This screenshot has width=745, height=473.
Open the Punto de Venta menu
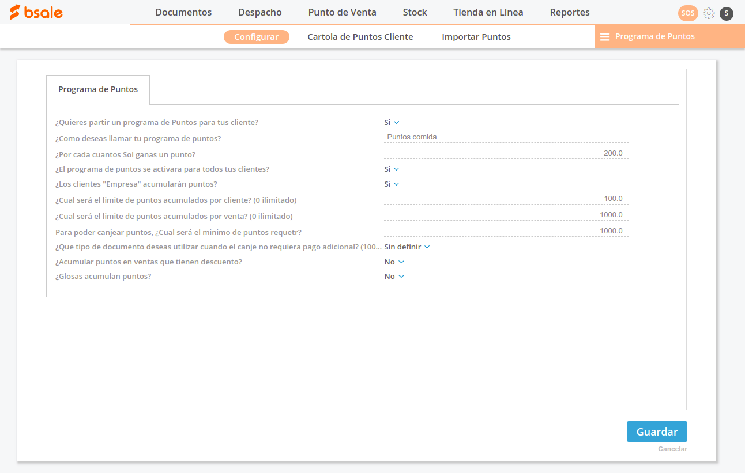[x=342, y=12]
